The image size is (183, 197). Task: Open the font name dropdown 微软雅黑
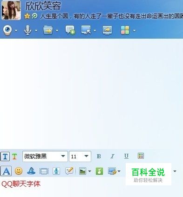click(x=45, y=156)
